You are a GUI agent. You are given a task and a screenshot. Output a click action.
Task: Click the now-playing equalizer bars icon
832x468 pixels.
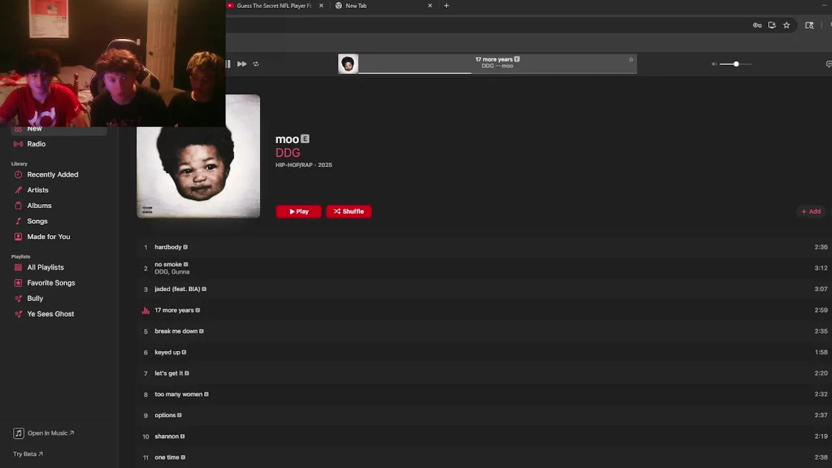click(146, 310)
